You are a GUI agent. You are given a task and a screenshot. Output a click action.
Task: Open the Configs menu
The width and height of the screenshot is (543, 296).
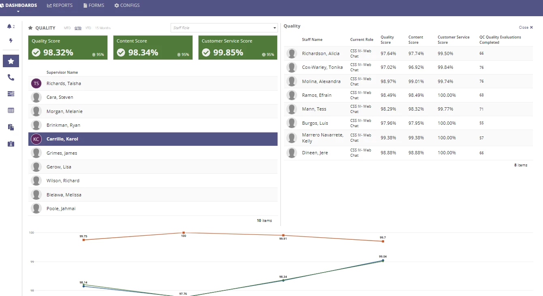[x=127, y=5]
